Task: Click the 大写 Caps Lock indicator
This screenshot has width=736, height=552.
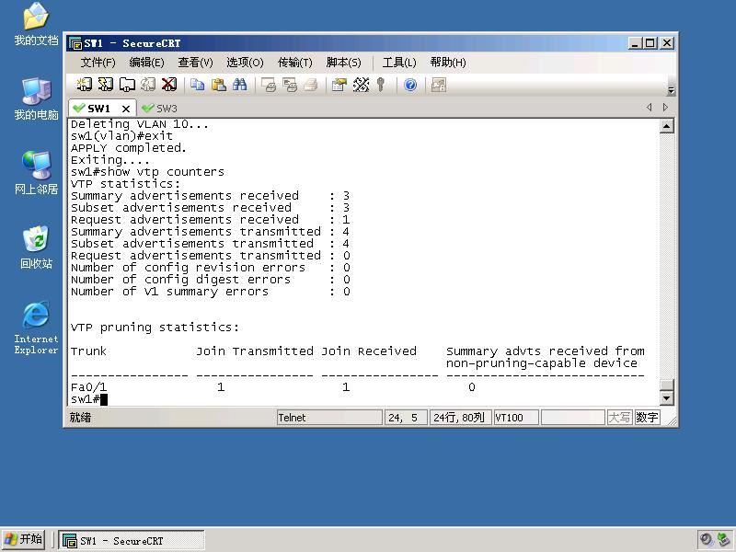Action: pyautogui.click(x=619, y=418)
